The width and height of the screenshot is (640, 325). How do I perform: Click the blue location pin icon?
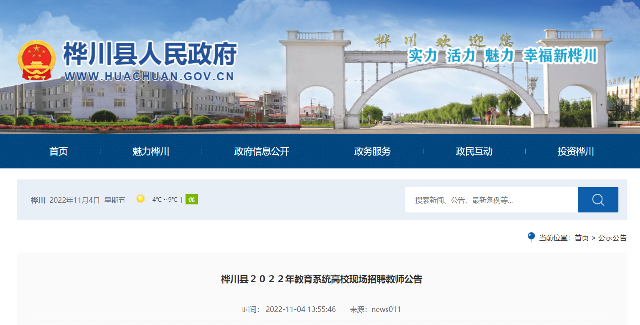coord(531,237)
